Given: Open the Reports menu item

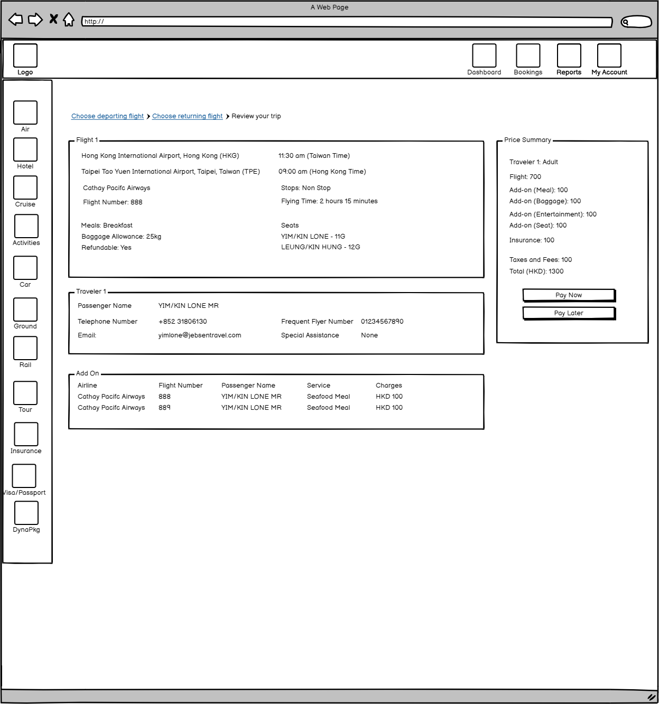Looking at the screenshot, I should point(569,56).
